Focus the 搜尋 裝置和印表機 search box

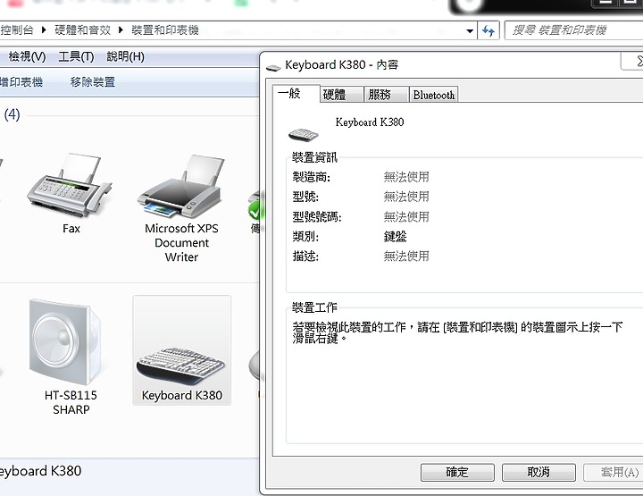point(573,30)
